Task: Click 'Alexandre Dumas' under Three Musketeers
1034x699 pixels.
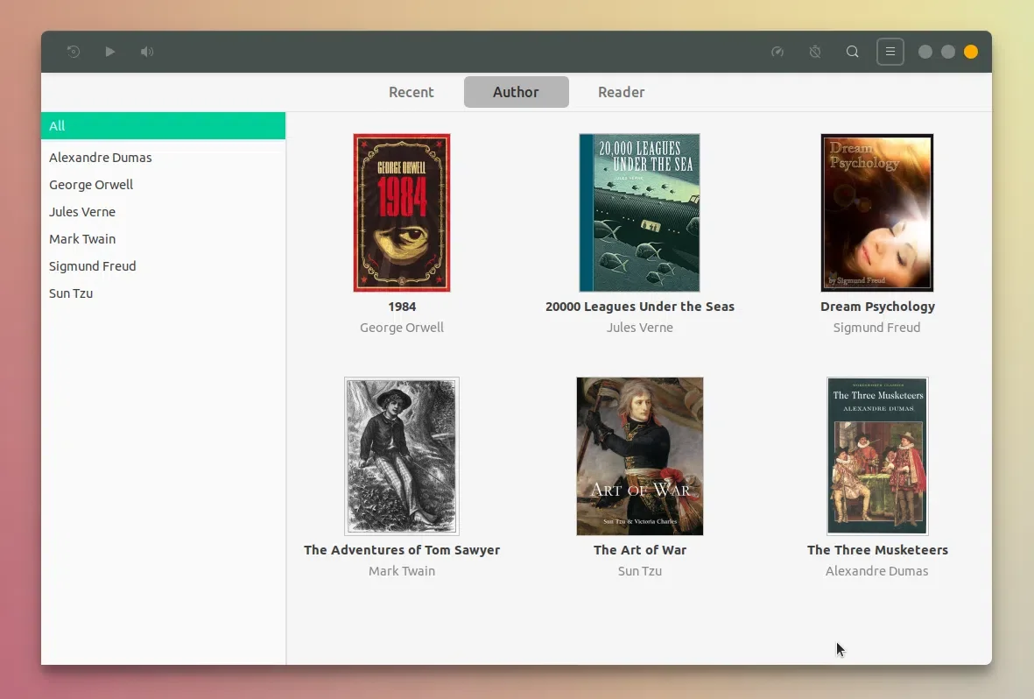Action: 877,571
